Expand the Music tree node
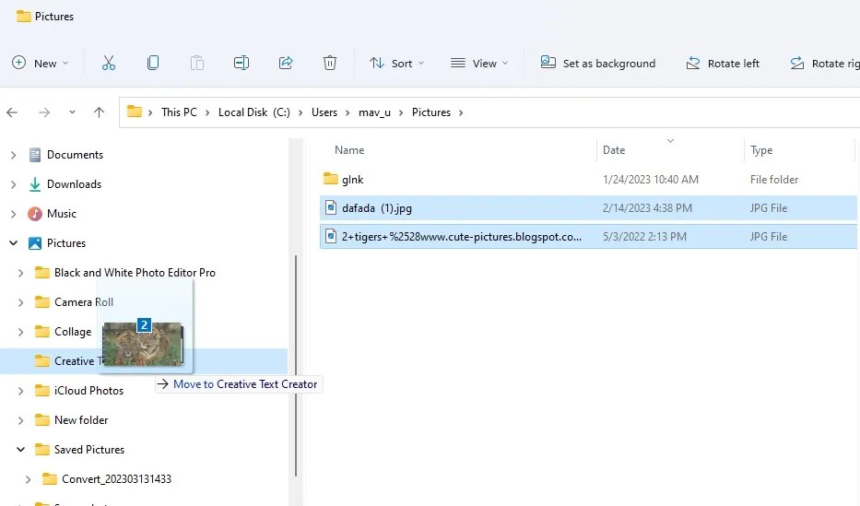The width and height of the screenshot is (860, 506). coord(13,215)
